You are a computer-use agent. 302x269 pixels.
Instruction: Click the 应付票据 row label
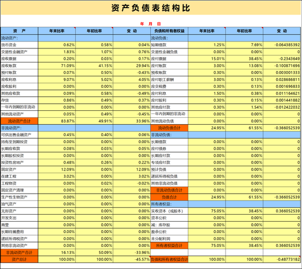[x=169, y=59]
